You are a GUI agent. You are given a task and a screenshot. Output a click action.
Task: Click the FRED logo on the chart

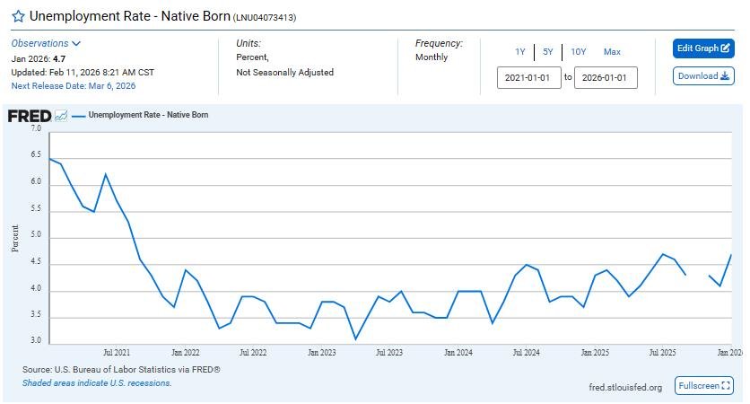(30, 116)
